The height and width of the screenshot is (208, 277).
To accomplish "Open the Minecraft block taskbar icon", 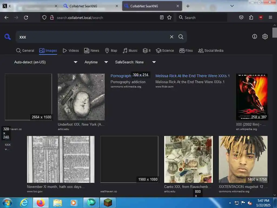I will click(x=108, y=203).
